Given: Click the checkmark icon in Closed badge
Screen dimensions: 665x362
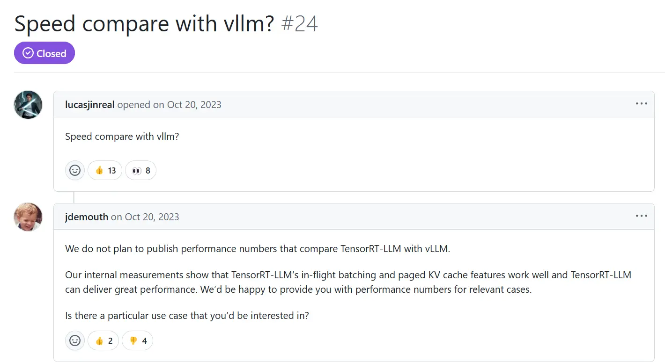Looking at the screenshot, I should click(28, 53).
